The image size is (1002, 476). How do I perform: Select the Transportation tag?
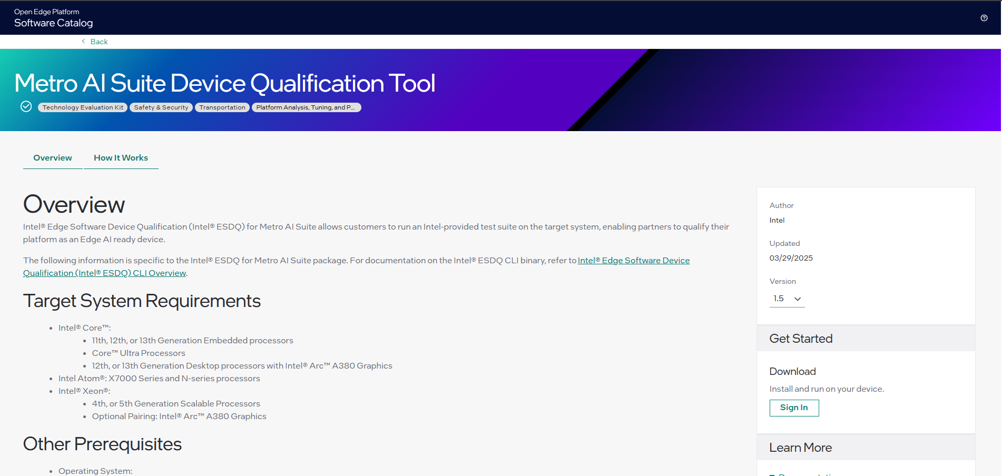222,107
